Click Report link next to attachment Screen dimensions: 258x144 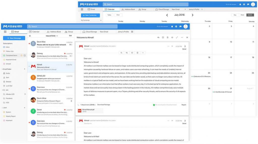click(x=184, y=105)
